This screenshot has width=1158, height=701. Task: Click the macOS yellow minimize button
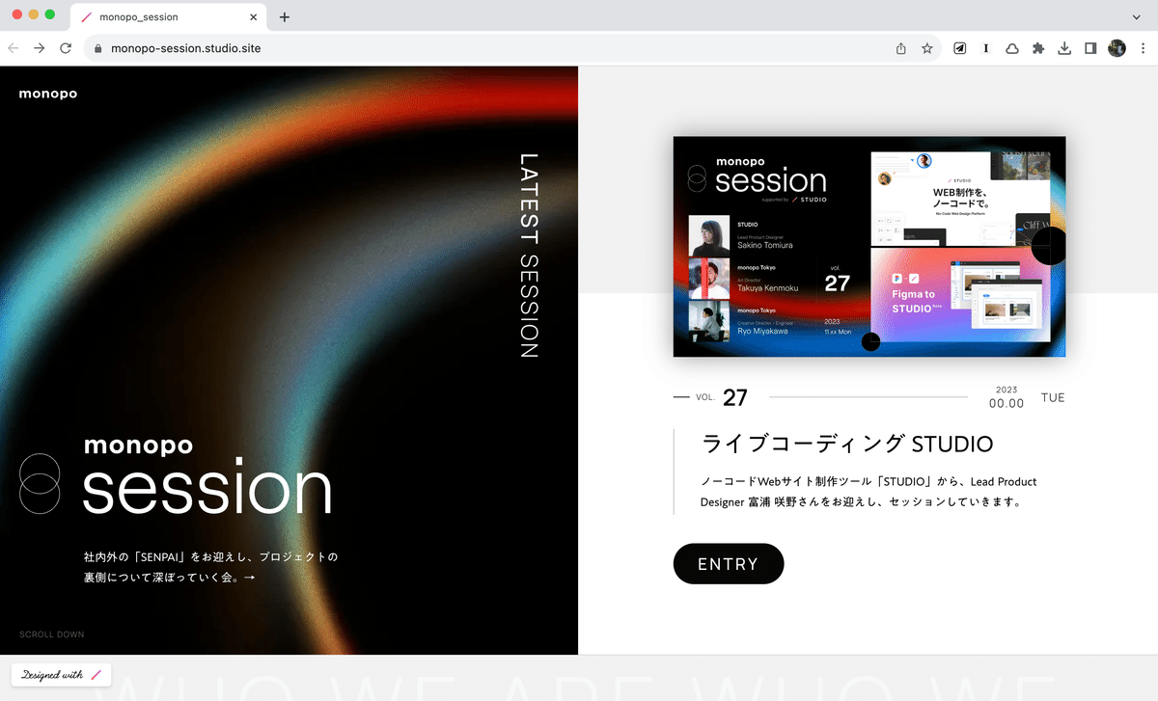click(x=35, y=15)
